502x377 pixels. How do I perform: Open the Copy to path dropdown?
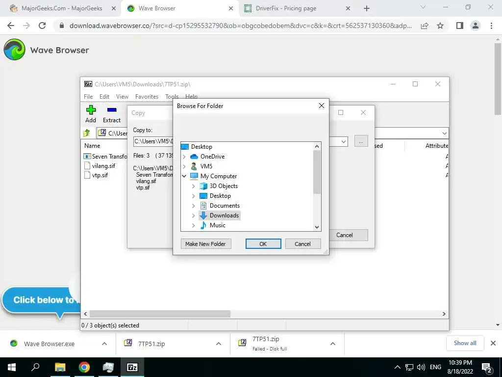tap(344, 141)
